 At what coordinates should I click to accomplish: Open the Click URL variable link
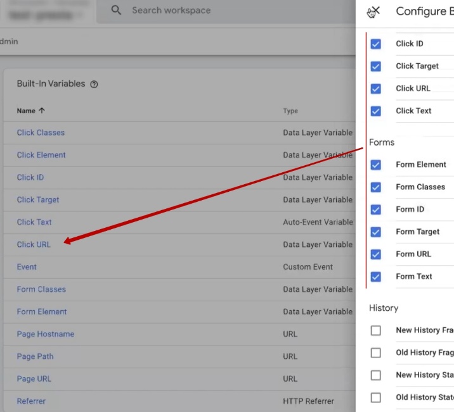pos(34,244)
